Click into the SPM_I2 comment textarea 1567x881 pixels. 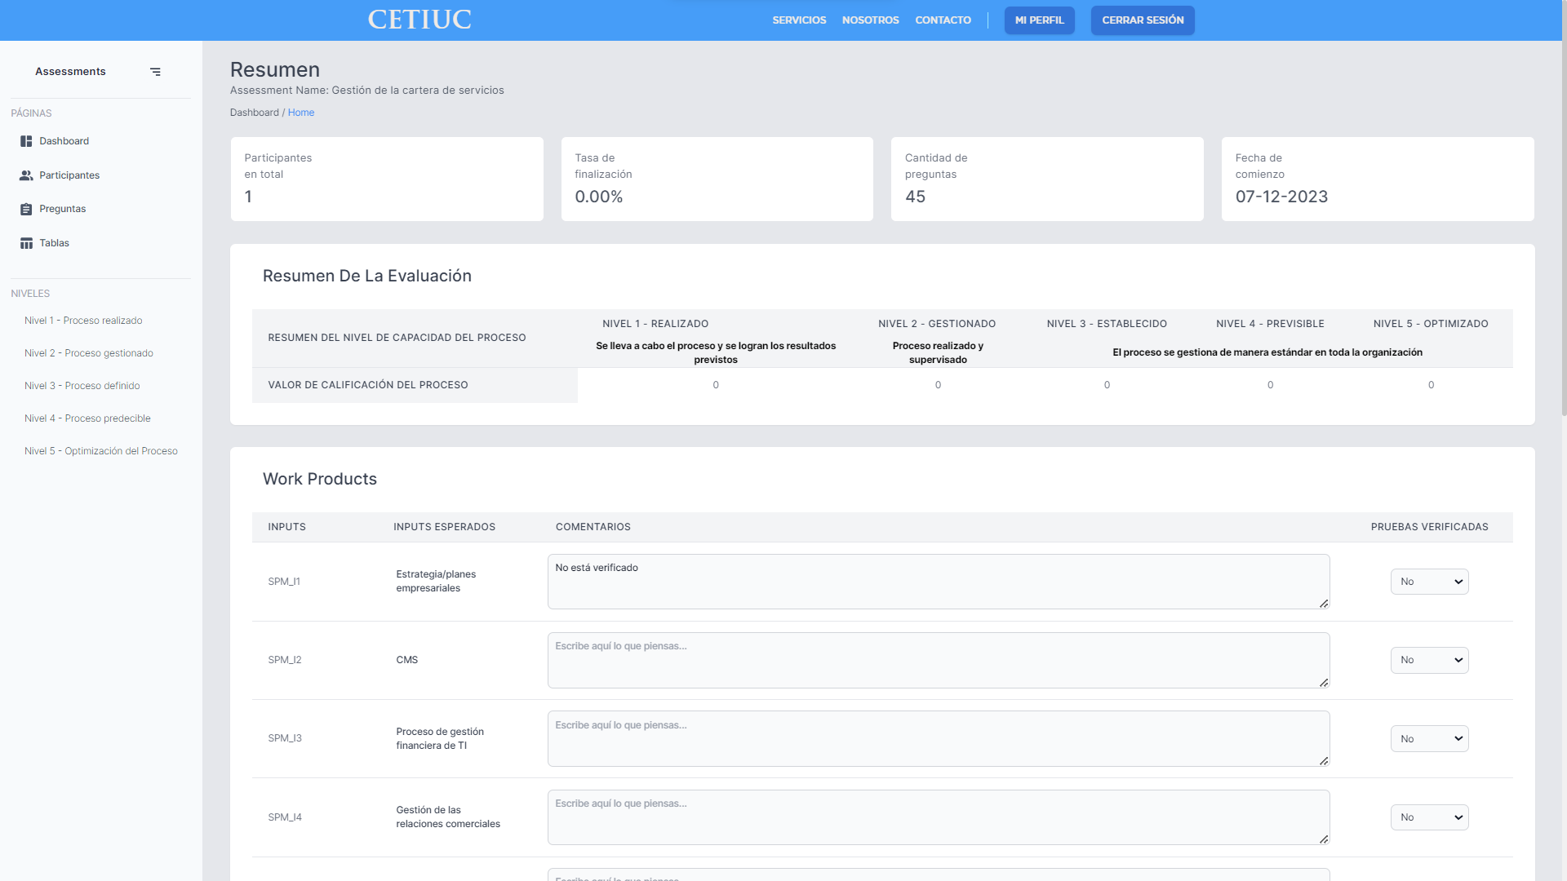[937, 660]
